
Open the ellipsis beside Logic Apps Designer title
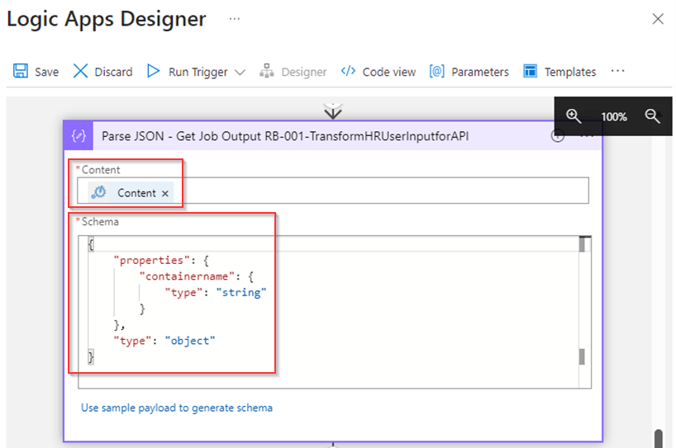point(235,19)
